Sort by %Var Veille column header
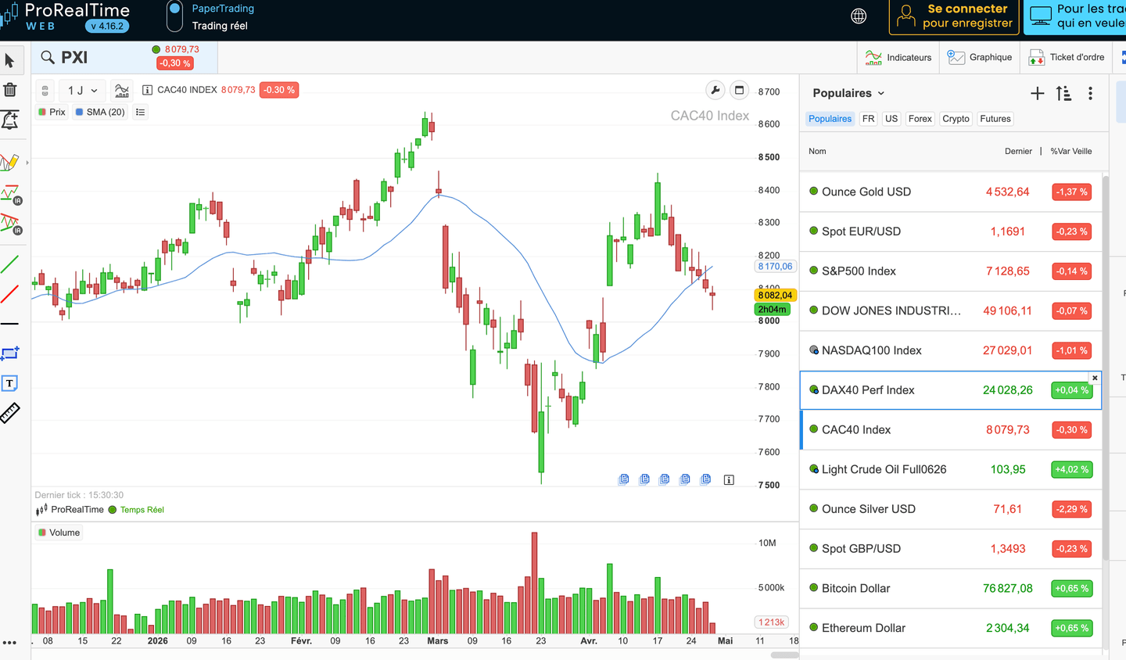1126x660 pixels. 1071,151
